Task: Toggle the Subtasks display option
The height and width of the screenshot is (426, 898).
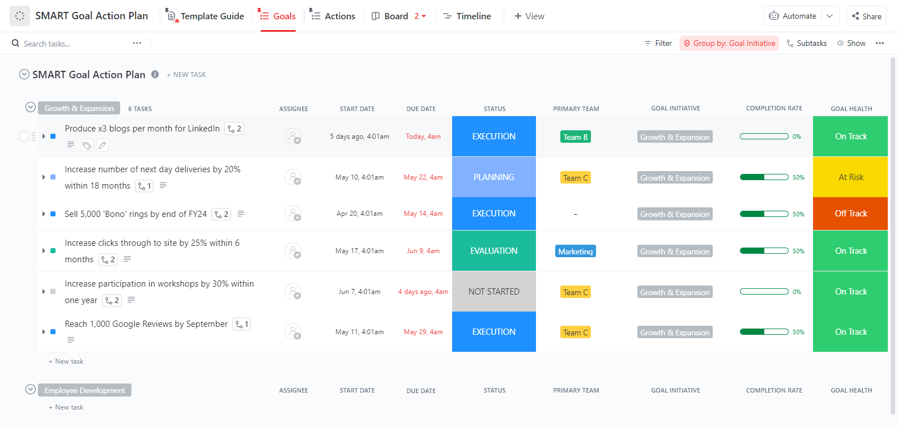Action: [x=806, y=43]
